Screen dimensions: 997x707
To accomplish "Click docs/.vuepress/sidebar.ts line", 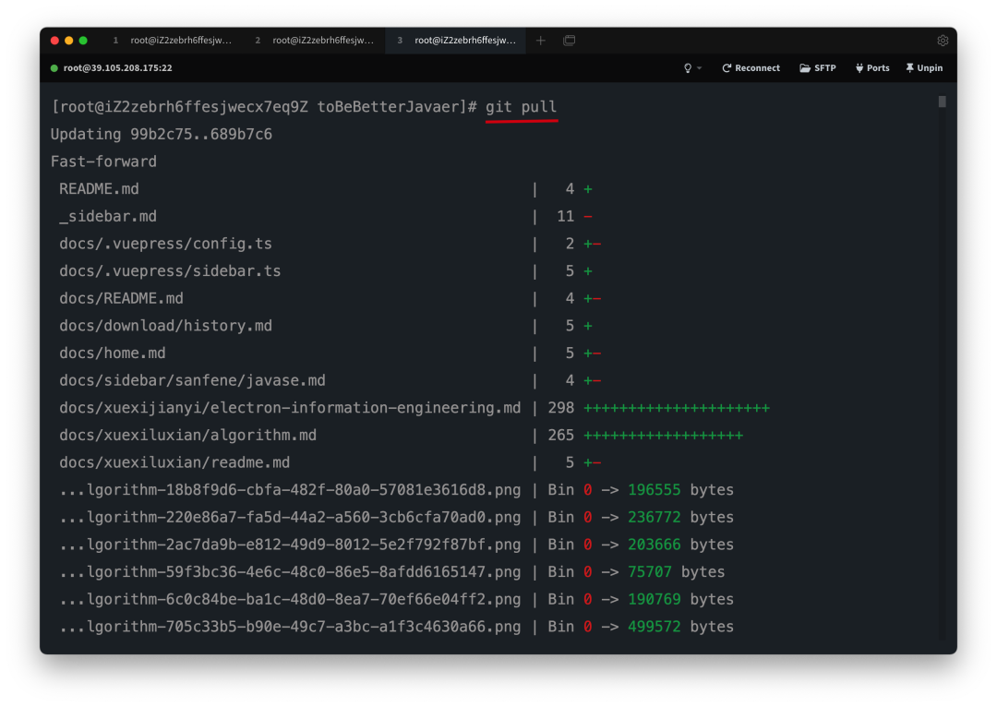I will [x=170, y=270].
